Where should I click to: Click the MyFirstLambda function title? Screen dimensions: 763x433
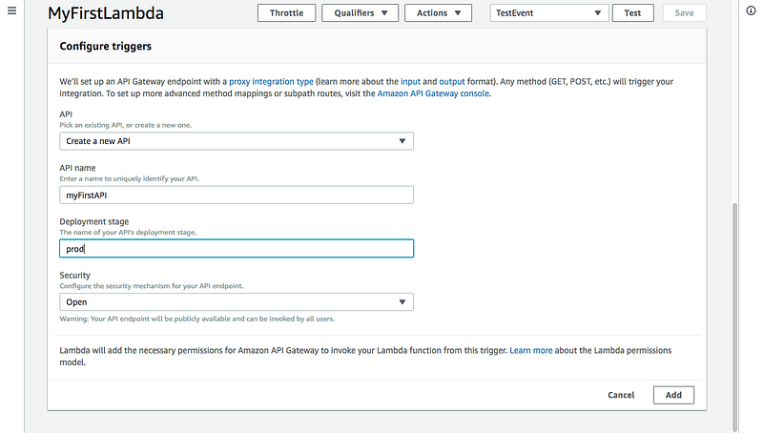[x=106, y=13]
